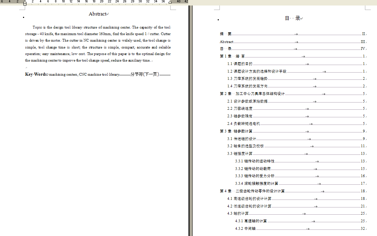
Task: Click the contents row "2.1 设计参数或原始数据"
Action: [297, 101]
